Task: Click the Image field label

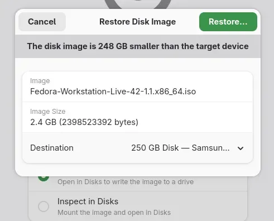Action: (40, 81)
